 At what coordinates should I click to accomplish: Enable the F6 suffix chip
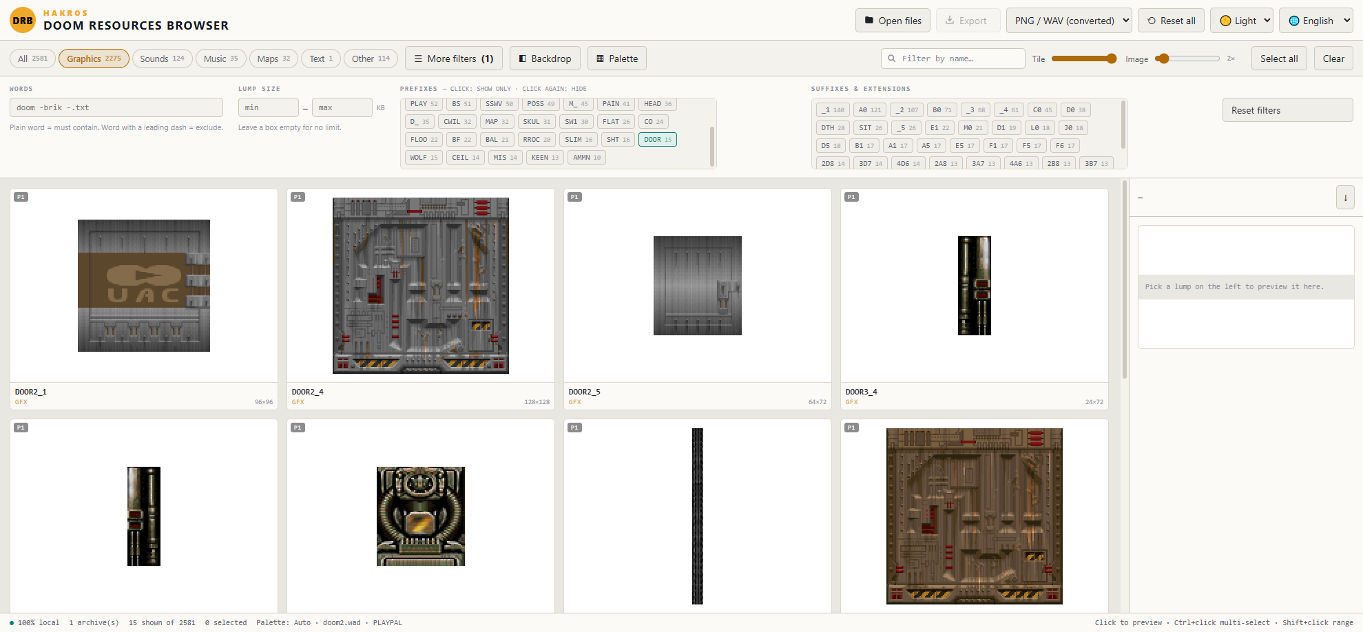point(1065,146)
